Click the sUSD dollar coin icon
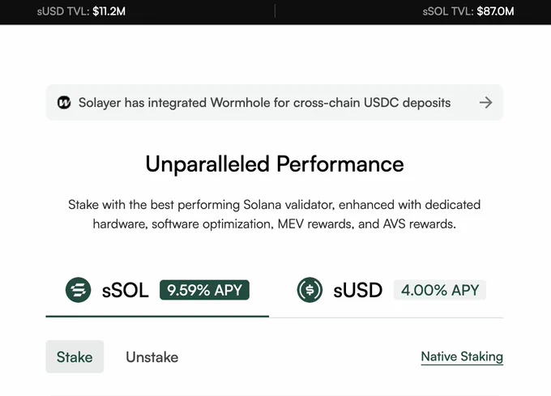Image resolution: width=551 pixels, height=396 pixels. coord(310,290)
